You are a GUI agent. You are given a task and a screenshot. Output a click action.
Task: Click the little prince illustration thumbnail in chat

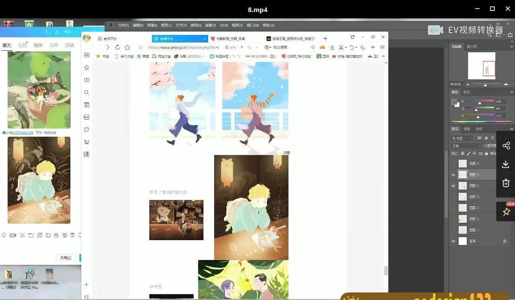coord(38,180)
